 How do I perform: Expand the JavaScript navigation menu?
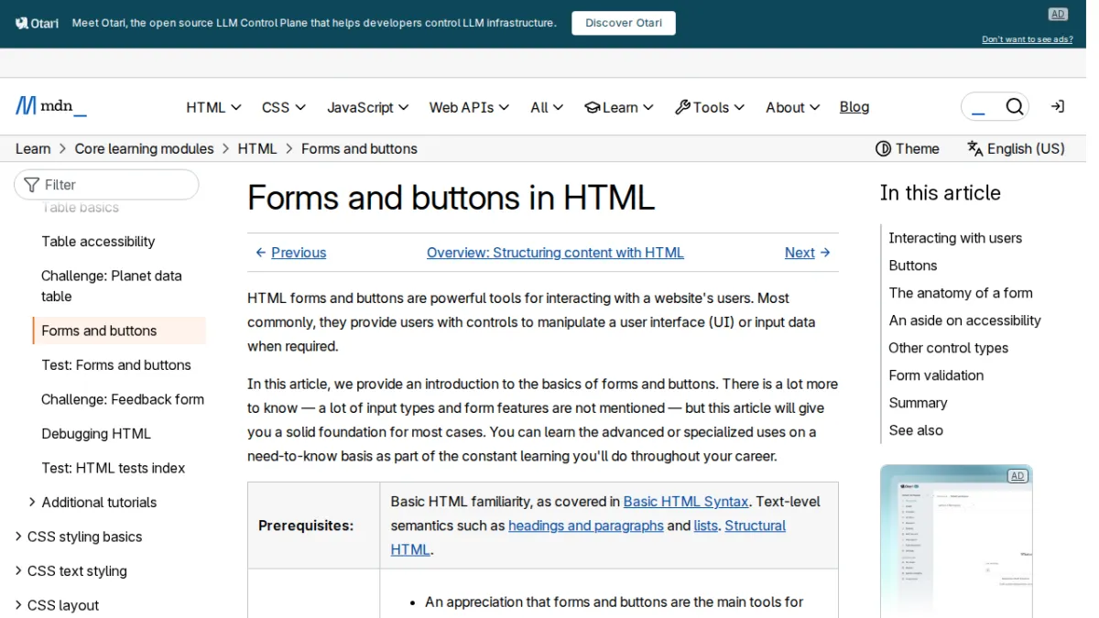(368, 107)
